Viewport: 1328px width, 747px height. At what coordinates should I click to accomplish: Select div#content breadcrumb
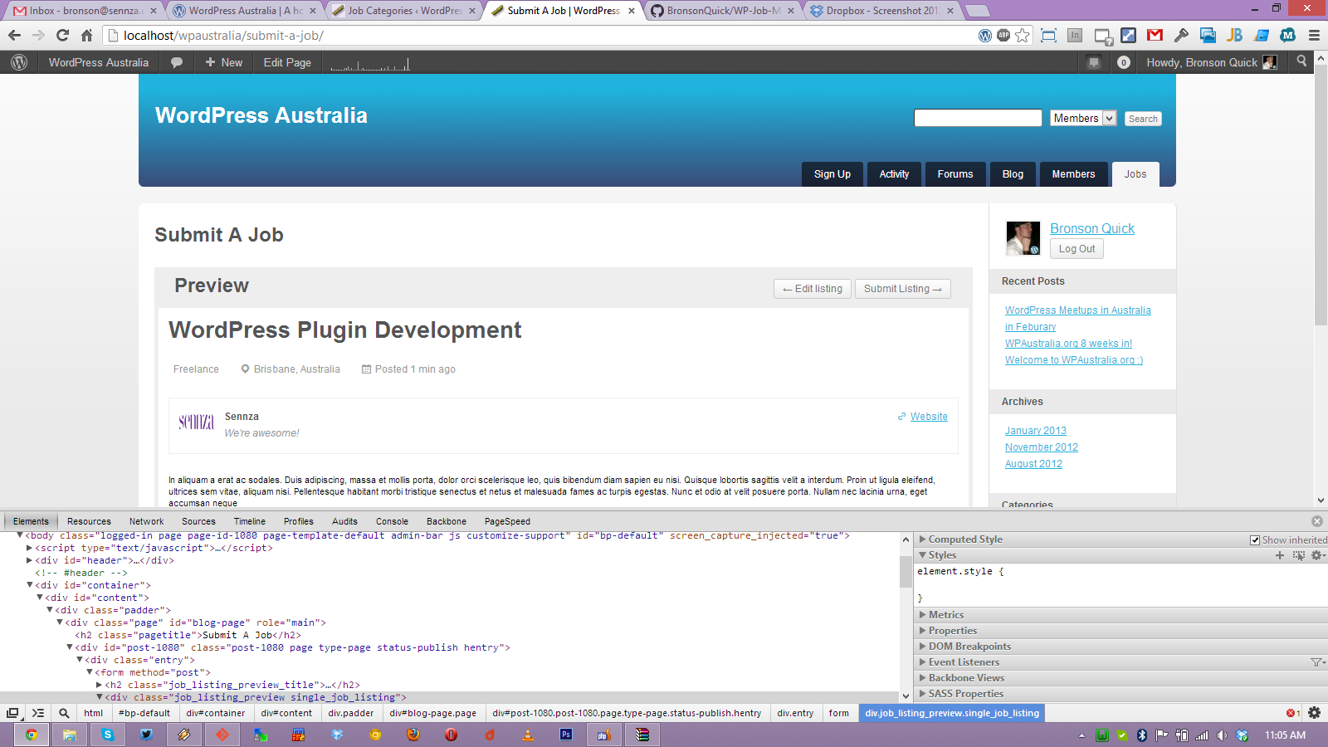(x=286, y=713)
